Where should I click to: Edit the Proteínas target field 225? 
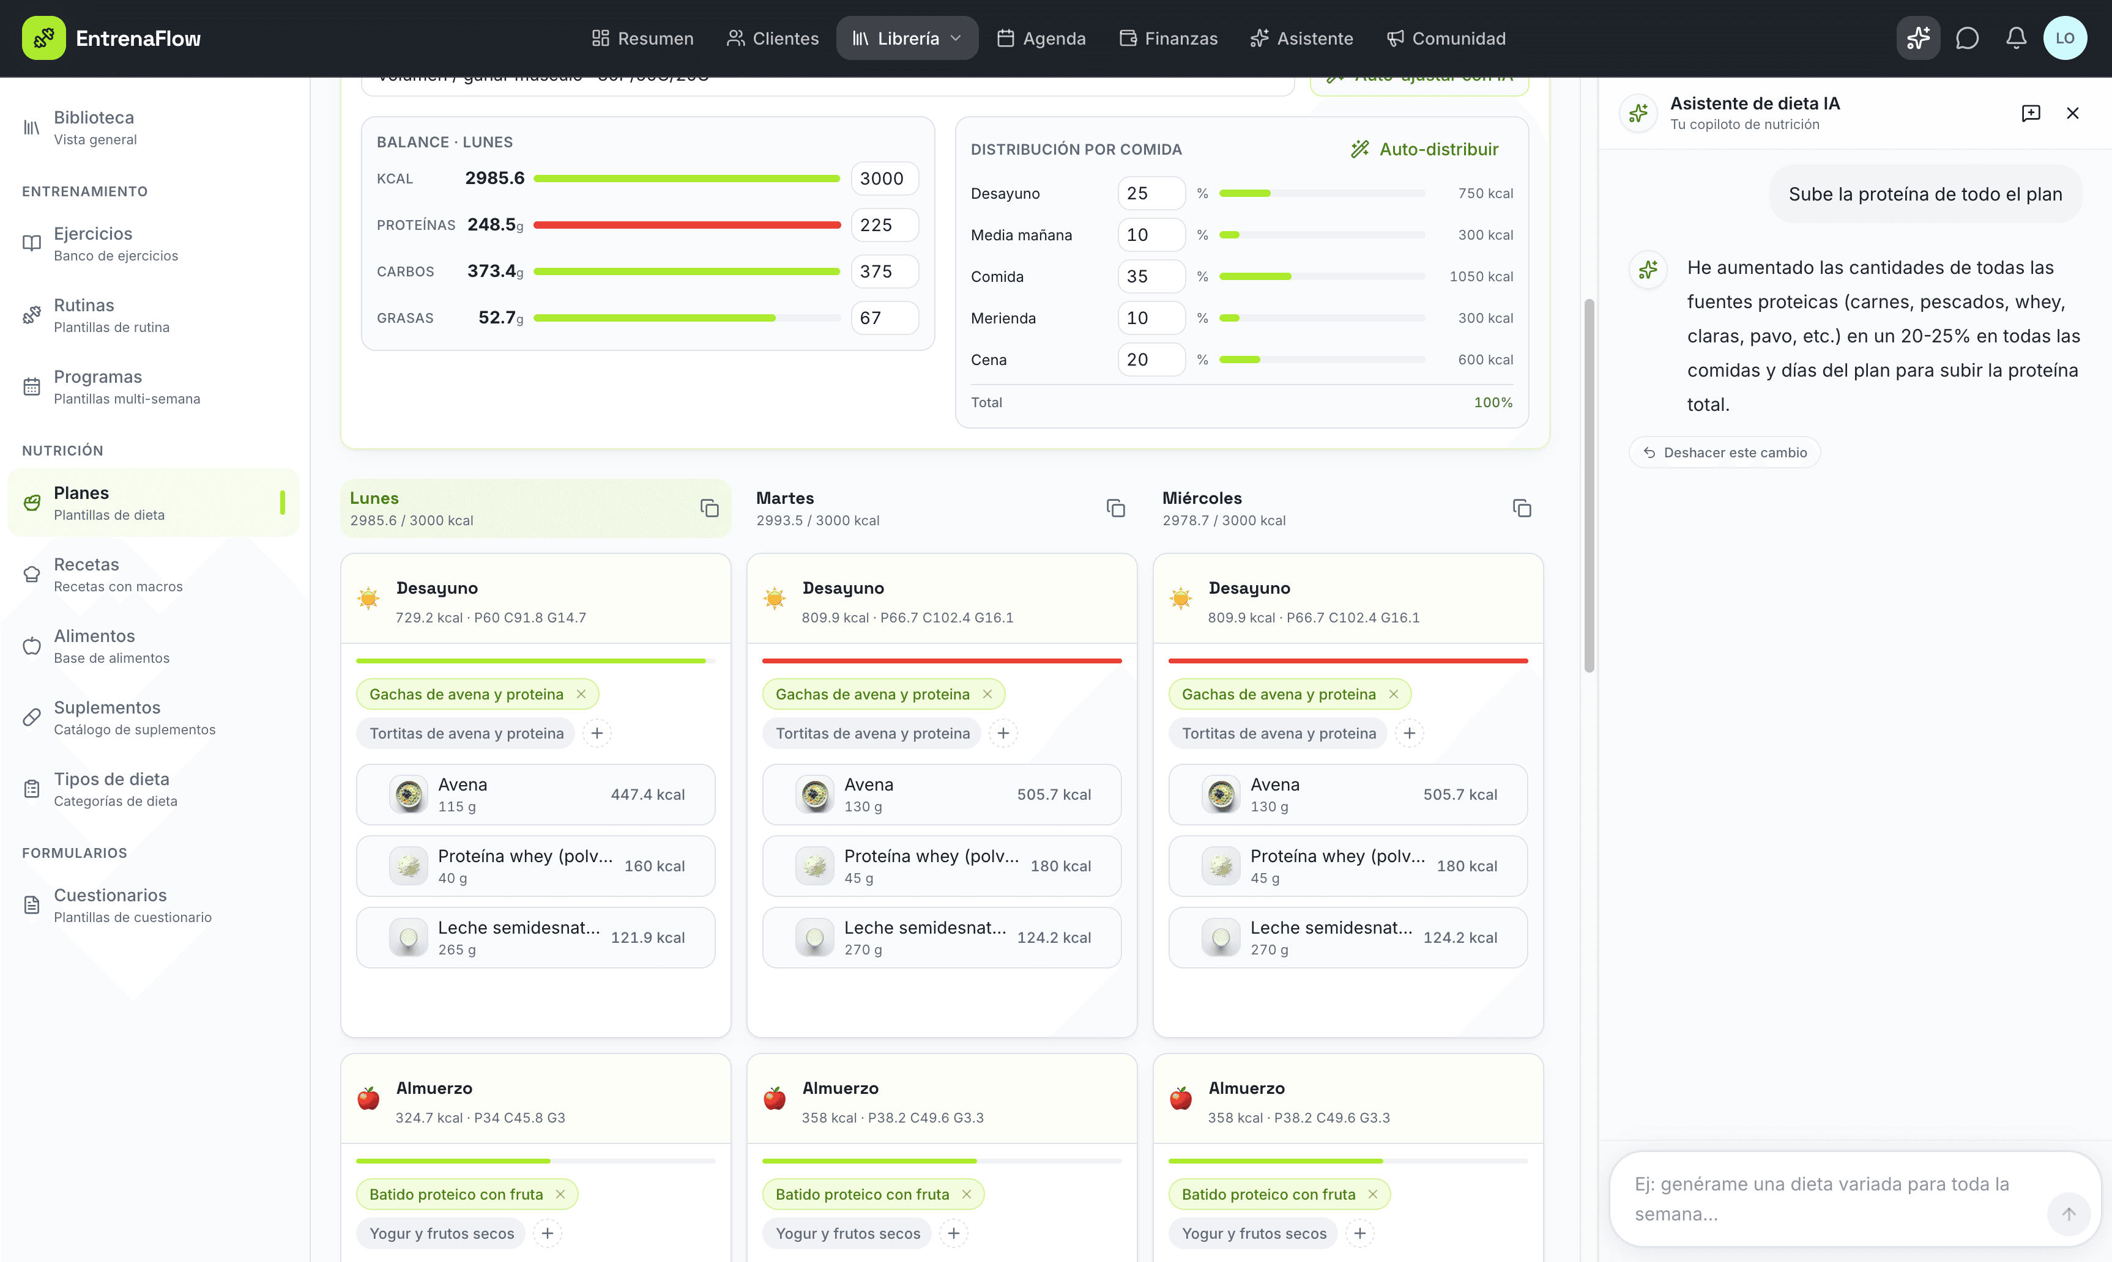[885, 224]
